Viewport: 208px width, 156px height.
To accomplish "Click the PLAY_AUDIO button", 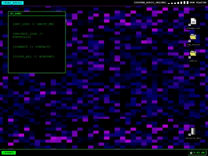I will [x=12, y=3].
